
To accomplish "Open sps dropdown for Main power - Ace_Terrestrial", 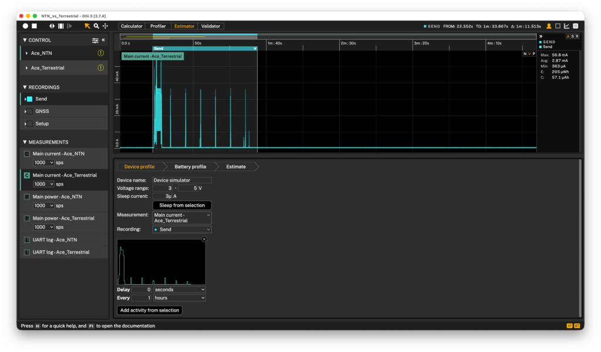I will point(43,227).
